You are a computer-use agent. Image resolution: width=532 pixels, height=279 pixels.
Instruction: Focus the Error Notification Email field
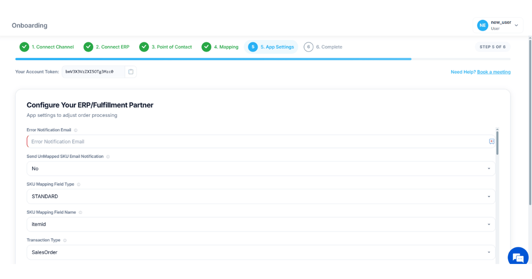point(261,142)
